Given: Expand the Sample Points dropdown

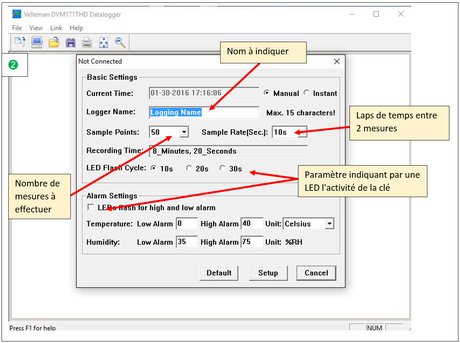Looking at the screenshot, I should pos(184,132).
